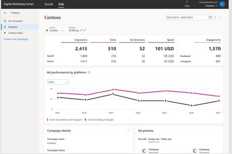The height and width of the screenshot is (154, 232).
Task: Click the Campaign status label
Action: [56, 150]
